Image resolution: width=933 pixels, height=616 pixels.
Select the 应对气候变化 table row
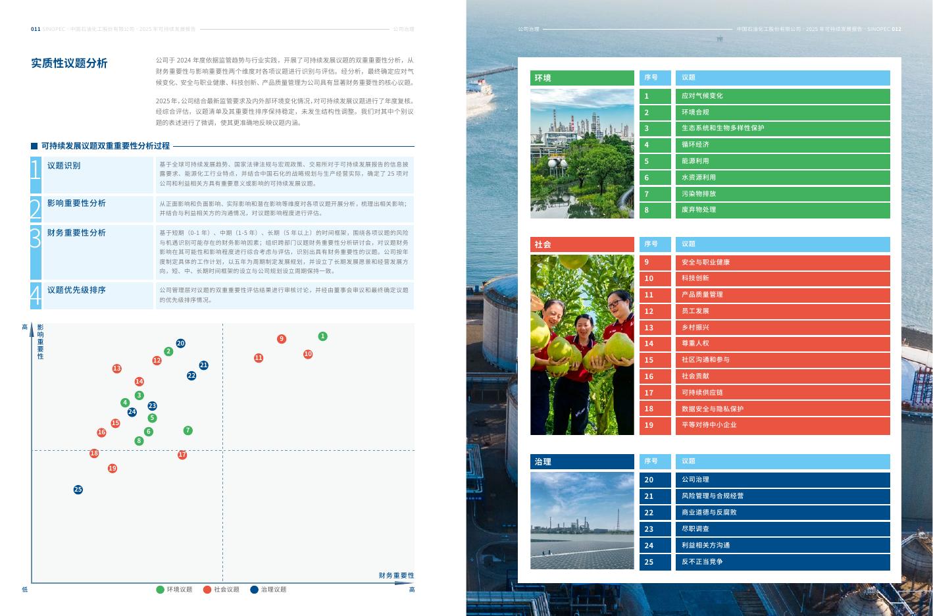pos(765,96)
